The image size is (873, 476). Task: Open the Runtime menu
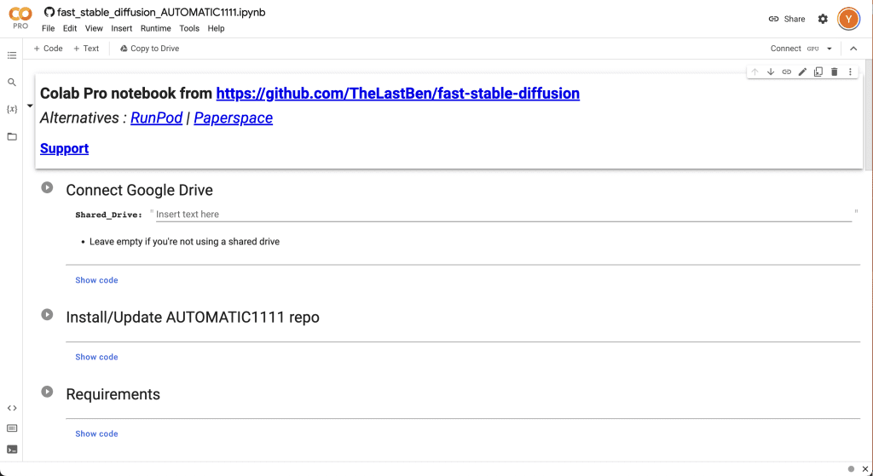coord(156,28)
